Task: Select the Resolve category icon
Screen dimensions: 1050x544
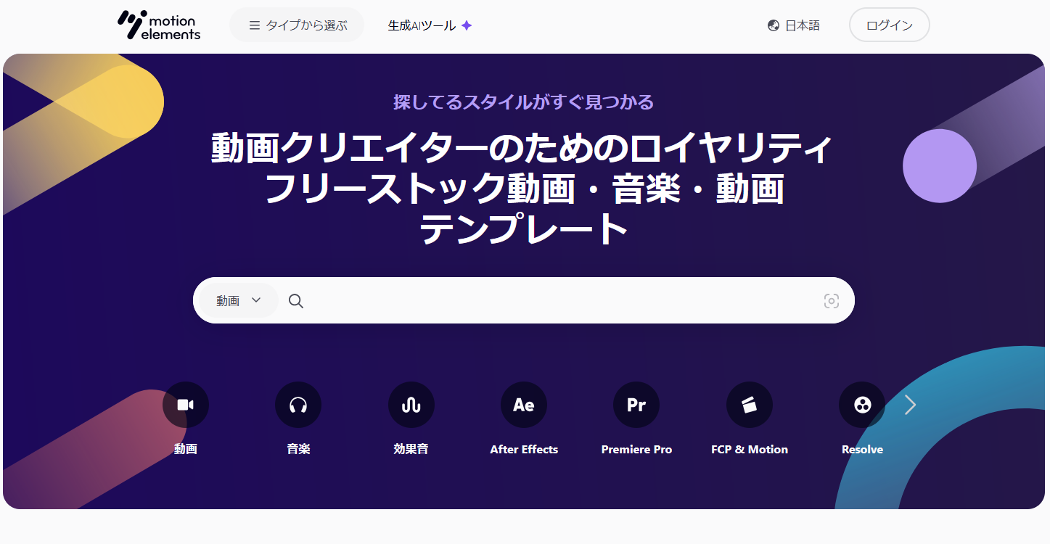Action: tap(862, 405)
